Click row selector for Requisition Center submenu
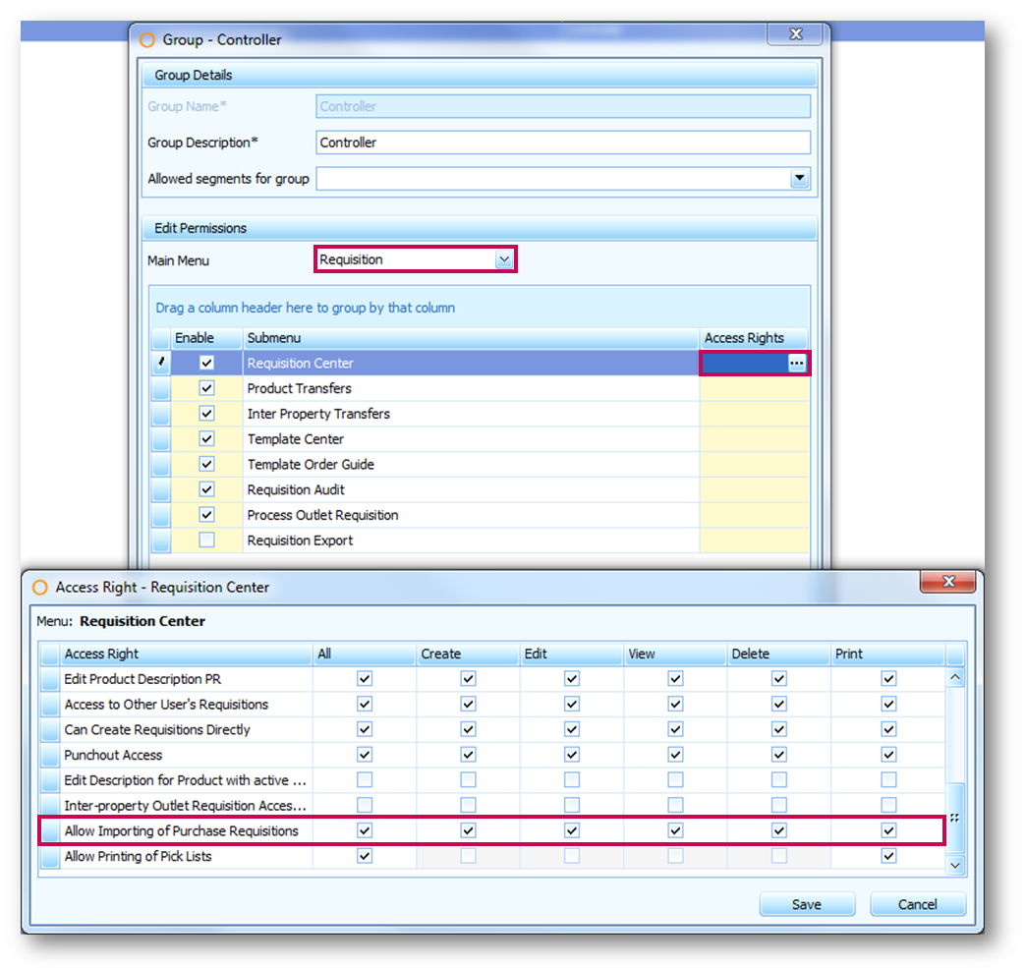1026x968 pixels. [161, 364]
